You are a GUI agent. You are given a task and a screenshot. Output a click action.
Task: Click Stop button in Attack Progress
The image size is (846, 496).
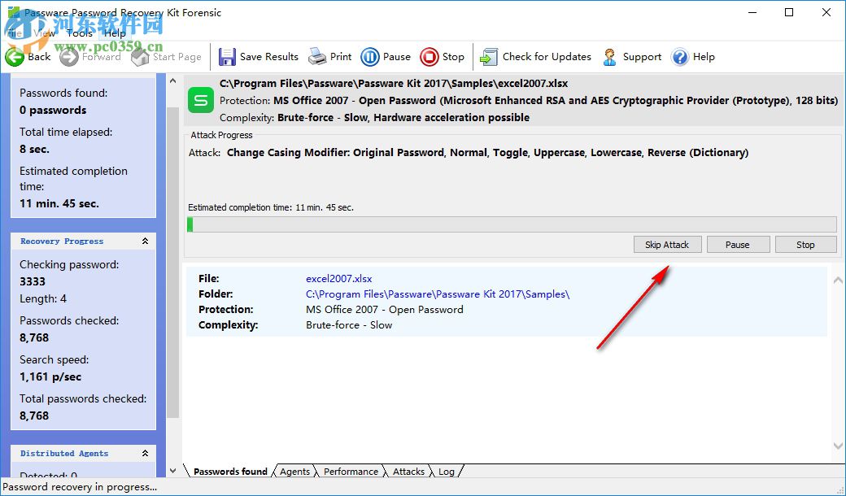click(x=806, y=244)
